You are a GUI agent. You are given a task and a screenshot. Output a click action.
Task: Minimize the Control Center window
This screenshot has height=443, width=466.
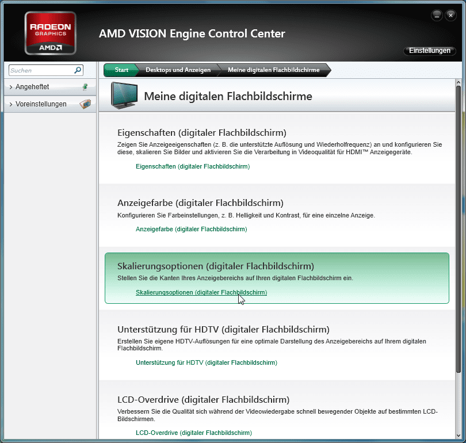pyautogui.click(x=437, y=15)
